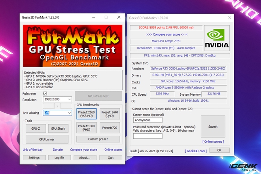Screen dimensions: 261x174
Task: Click the custom width field below Resolution
Action: (49, 106)
